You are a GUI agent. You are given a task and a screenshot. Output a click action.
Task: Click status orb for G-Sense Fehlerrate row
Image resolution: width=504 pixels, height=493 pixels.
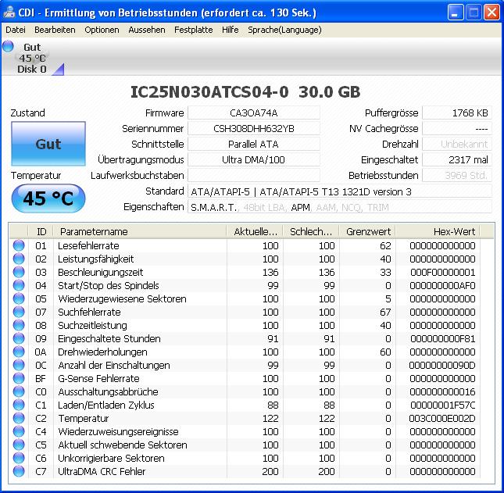pyautogui.click(x=19, y=378)
